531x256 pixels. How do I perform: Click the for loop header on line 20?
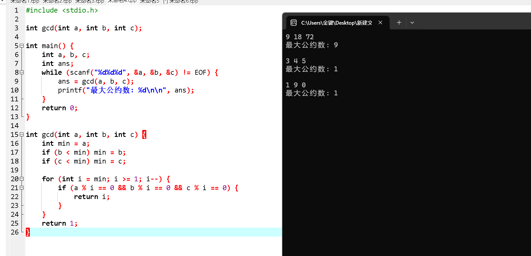pos(106,179)
